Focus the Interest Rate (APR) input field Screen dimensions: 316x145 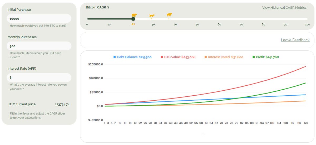pos(39,77)
